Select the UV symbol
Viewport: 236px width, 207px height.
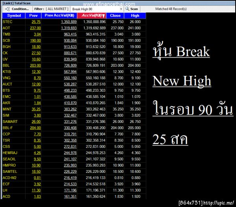[x=5, y=59]
